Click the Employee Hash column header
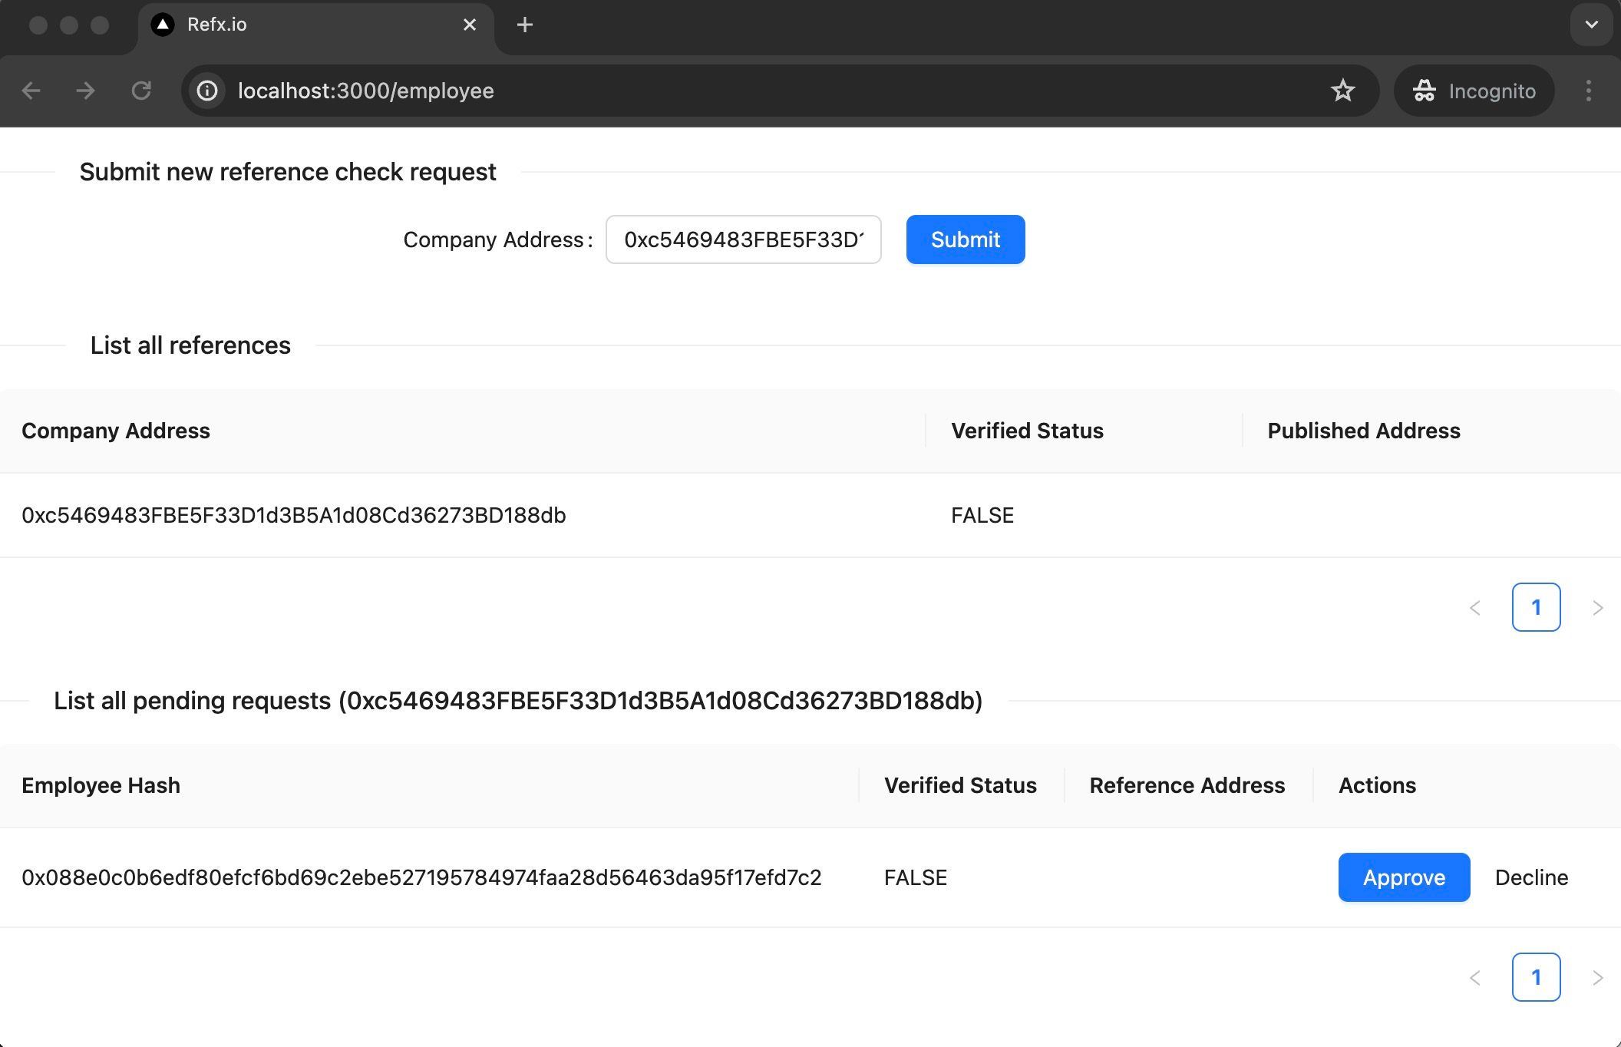Image resolution: width=1621 pixels, height=1047 pixels. pyautogui.click(x=429, y=785)
